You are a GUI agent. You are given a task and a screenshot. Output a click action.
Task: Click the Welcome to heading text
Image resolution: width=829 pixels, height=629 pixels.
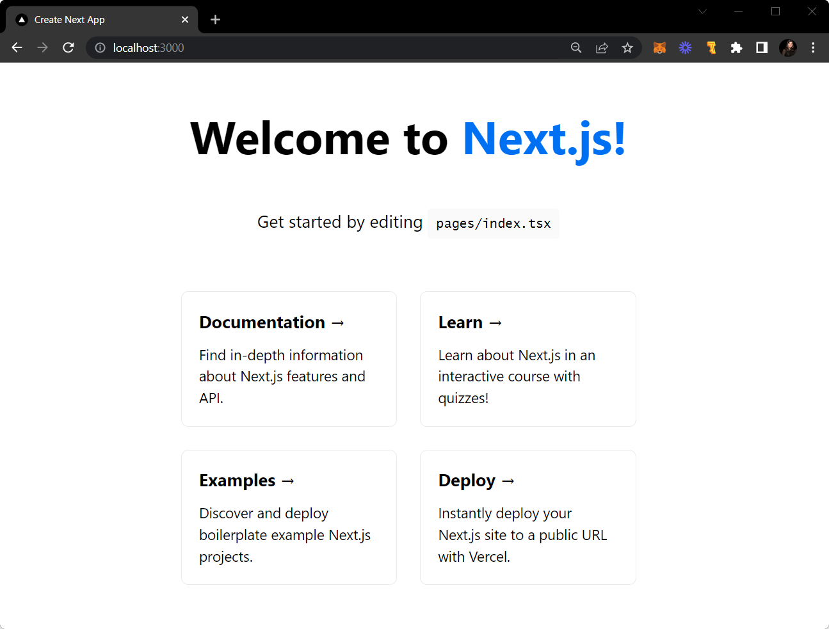coord(319,139)
